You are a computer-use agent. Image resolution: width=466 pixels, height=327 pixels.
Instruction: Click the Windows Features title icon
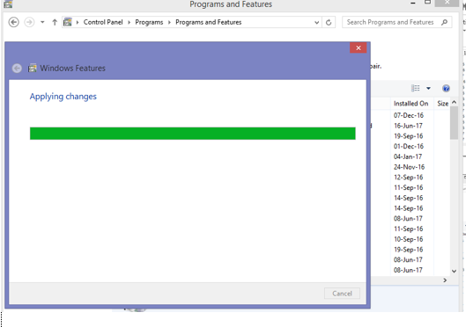tap(32, 69)
